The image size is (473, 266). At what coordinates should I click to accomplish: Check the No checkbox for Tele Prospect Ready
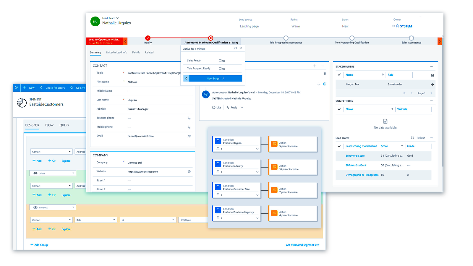click(x=220, y=68)
